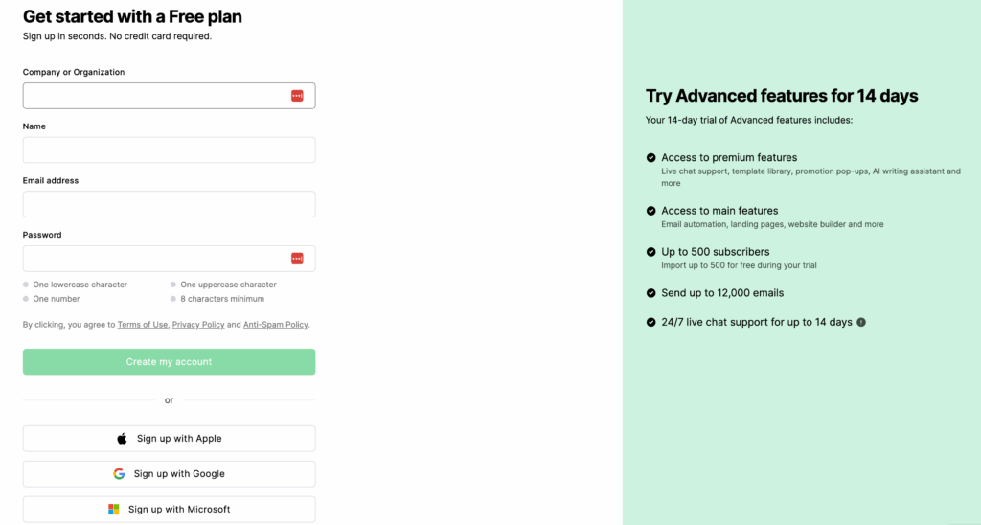Viewport: 981px width, 525px height.
Task: Select the Email address text box
Action: (x=169, y=204)
